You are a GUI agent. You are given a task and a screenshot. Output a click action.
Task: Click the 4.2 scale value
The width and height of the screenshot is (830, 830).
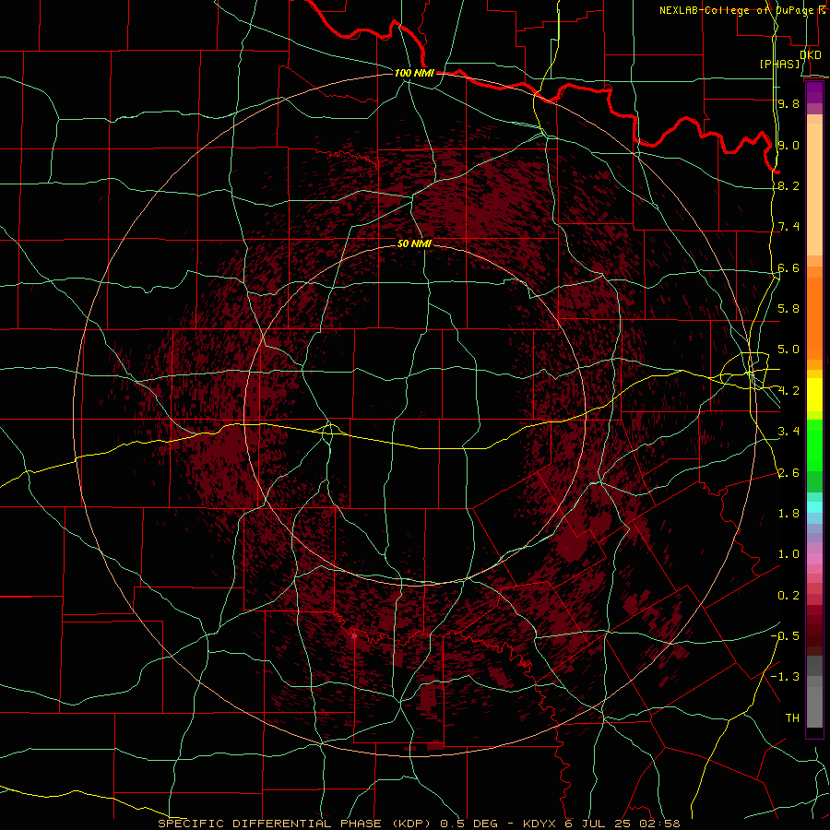pos(788,391)
